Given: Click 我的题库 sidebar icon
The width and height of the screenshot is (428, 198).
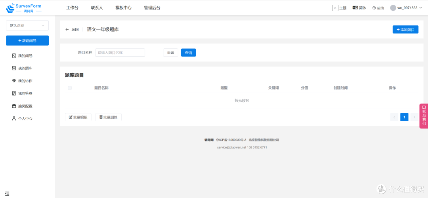Looking at the screenshot, I should pos(14,69).
